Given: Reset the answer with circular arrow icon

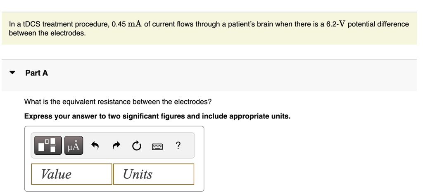Looking at the screenshot, I should [x=137, y=146].
